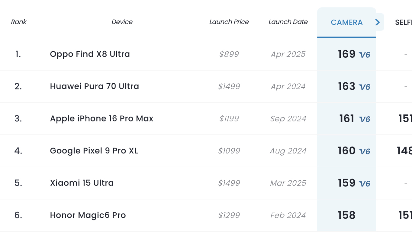
Task: Switch to the SELFIE tab
Action: [403, 22]
